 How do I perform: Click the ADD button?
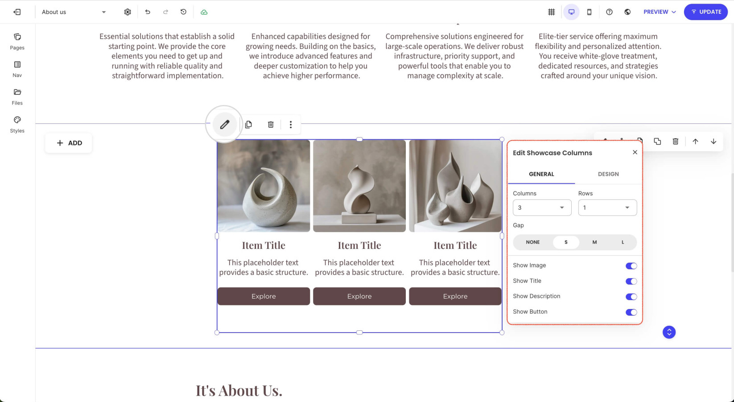click(69, 143)
